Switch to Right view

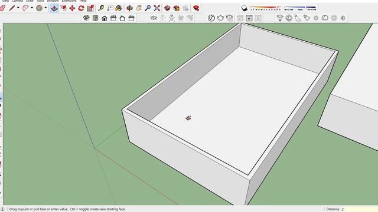113,18
